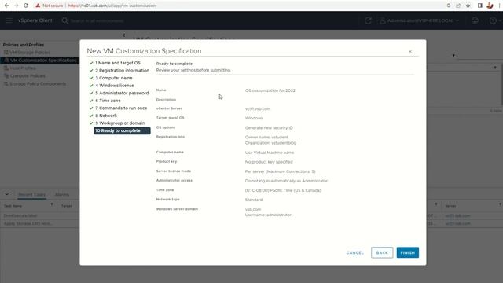This screenshot has height=283, width=503.
Task: Open Host Profiles in sidebar
Action: click(x=23, y=68)
